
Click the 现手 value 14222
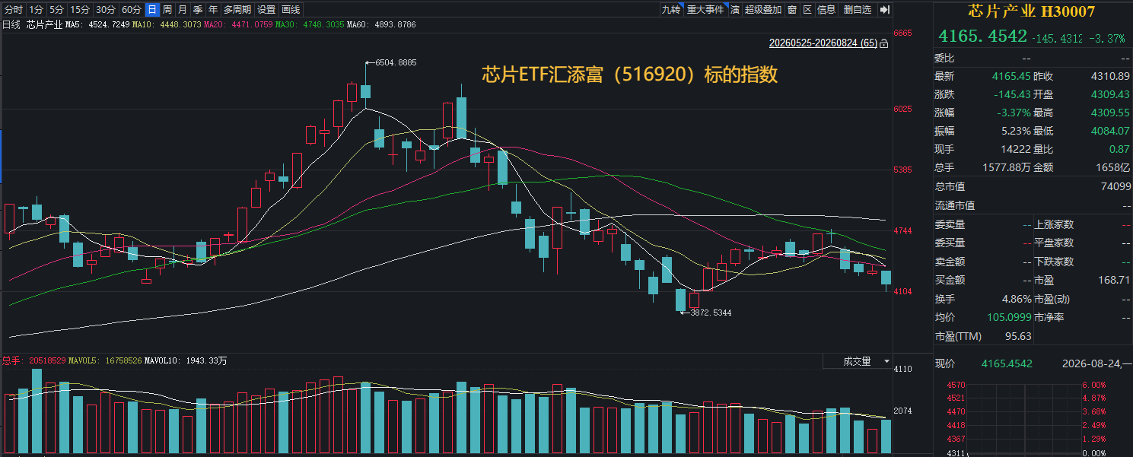pos(1017,149)
